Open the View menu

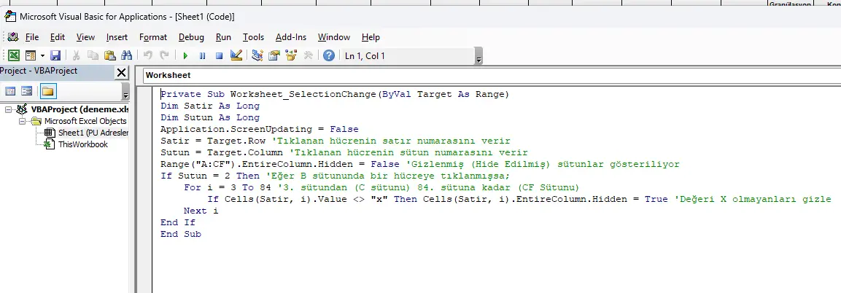(x=85, y=37)
